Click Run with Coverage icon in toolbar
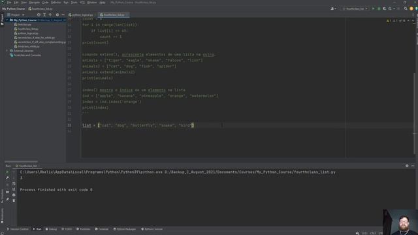Screen dimensions: 418x235 pyautogui.click(x=385, y=8)
